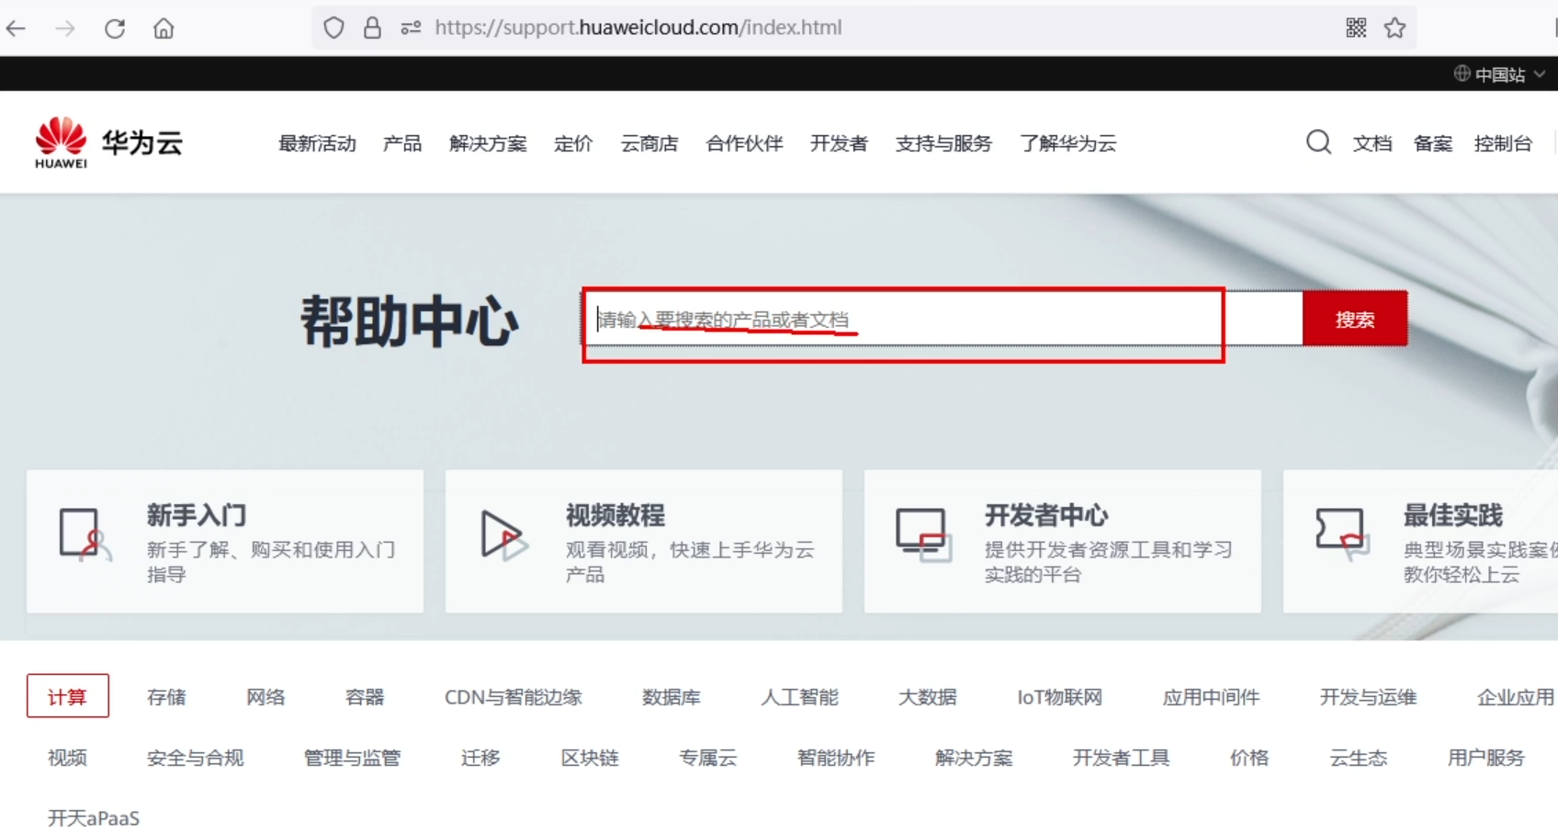Open 了解华为云 menu item
The image size is (1558, 833).
coord(1067,143)
